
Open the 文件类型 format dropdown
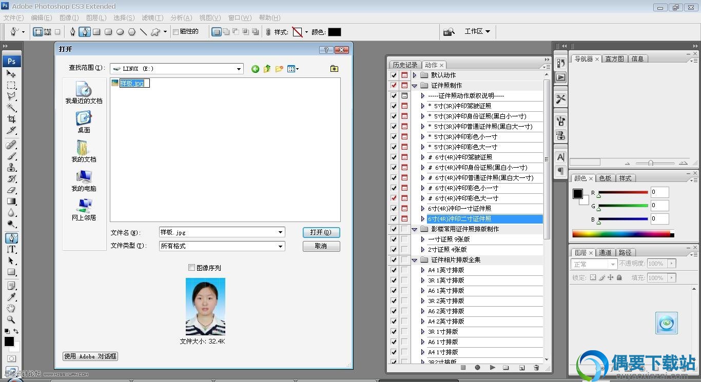click(280, 246)
